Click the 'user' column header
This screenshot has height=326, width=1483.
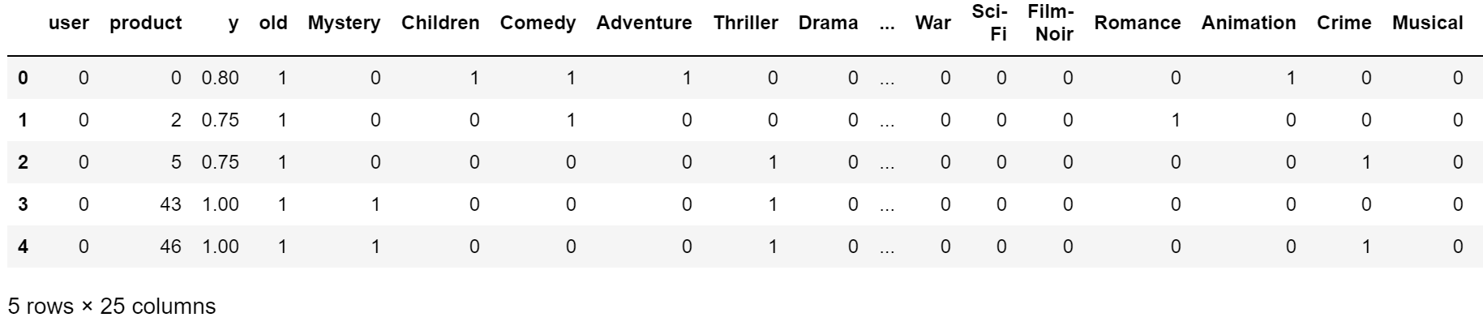click(69, 23)
